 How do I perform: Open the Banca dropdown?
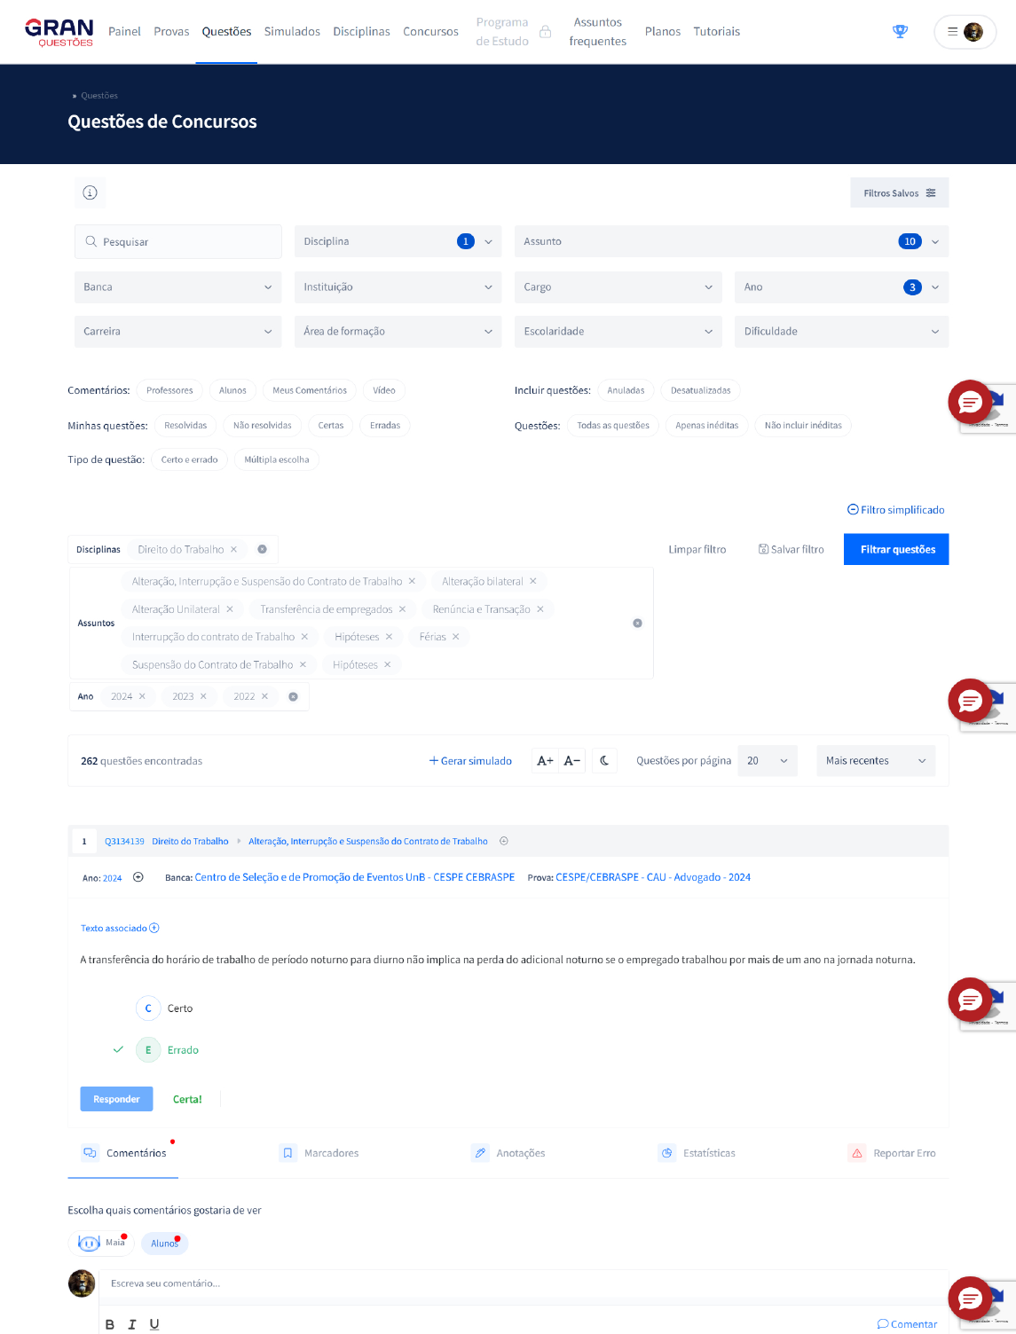(x=177, y=287)
